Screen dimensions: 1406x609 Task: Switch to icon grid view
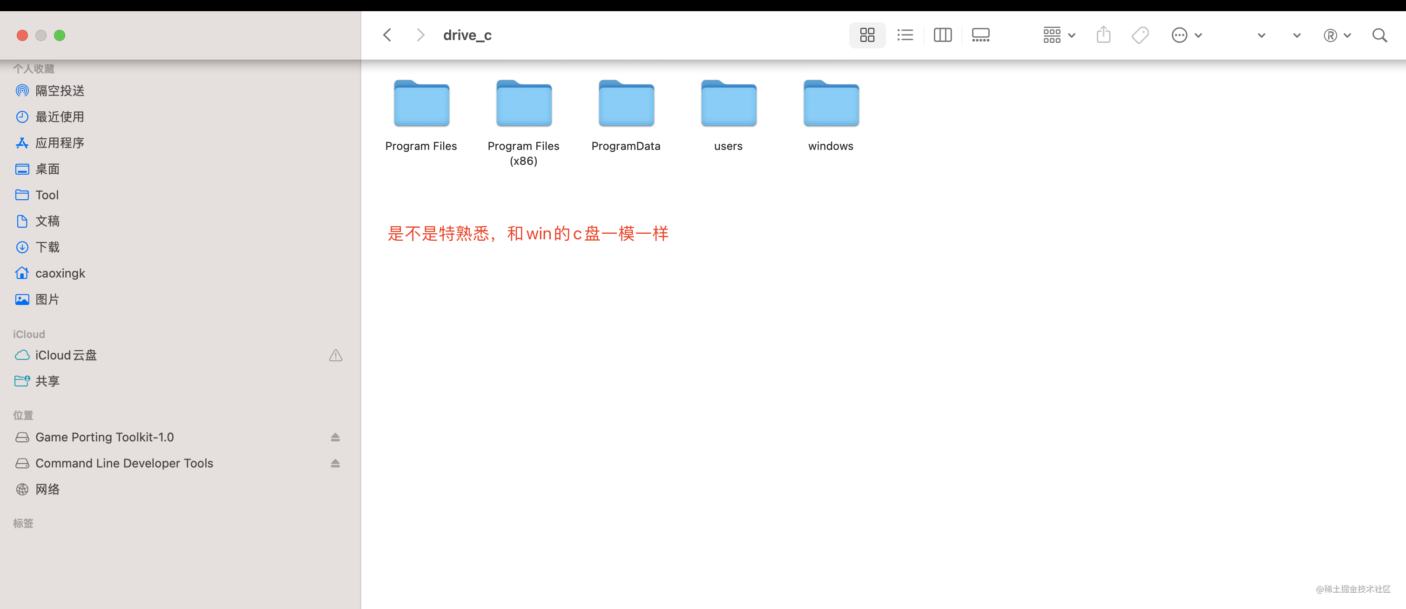[867, 35]
